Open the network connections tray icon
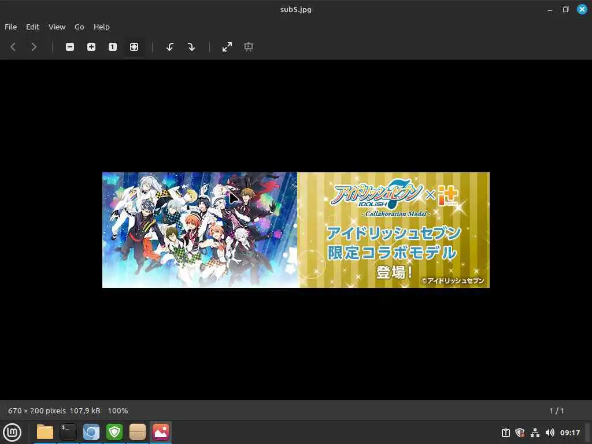This screenshot has width=592, height=444. point(535,432)
